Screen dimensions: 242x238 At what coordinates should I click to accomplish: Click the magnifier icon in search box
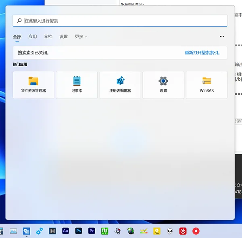coord(19,21)
